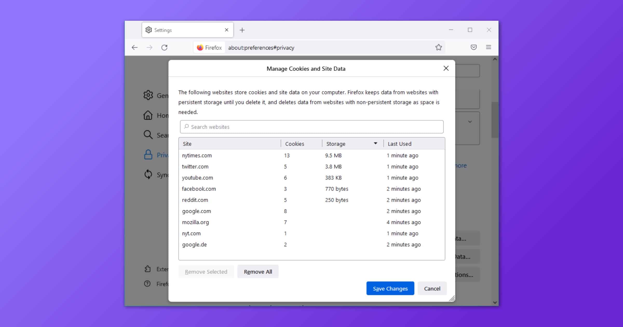623x327 pixels.
Task: Focus the Search websites field
Action: coord(311,127)
